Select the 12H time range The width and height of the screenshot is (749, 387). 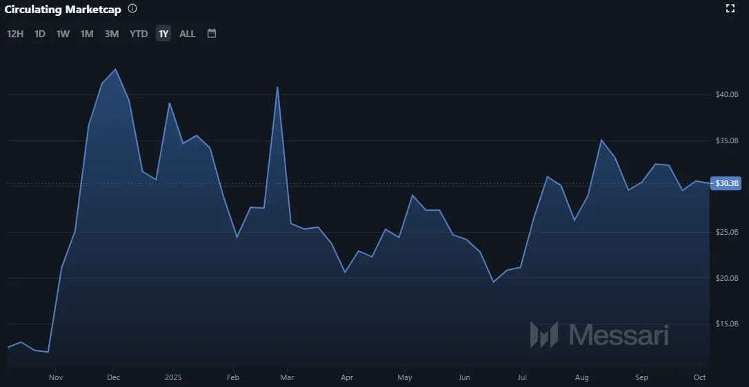[x=15, y=34]
